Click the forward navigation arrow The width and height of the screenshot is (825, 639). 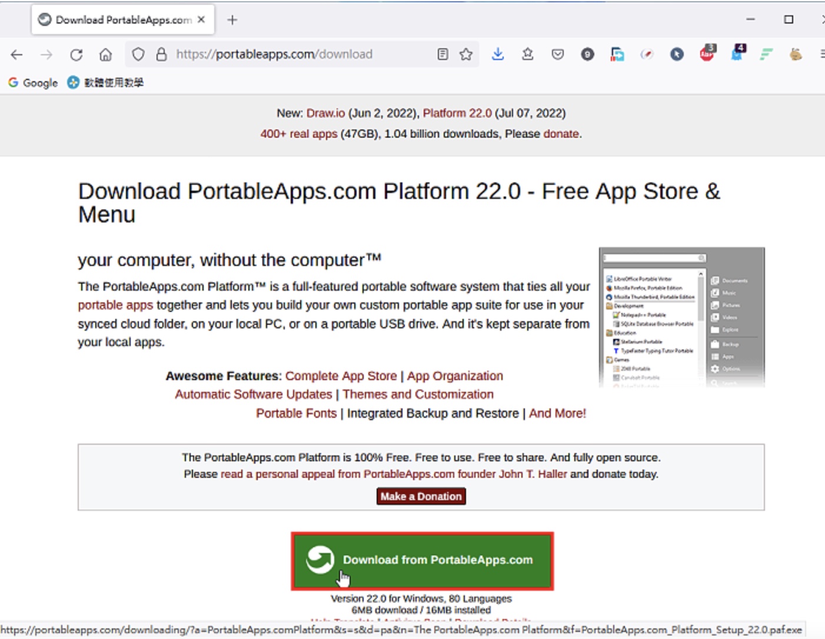46,55
